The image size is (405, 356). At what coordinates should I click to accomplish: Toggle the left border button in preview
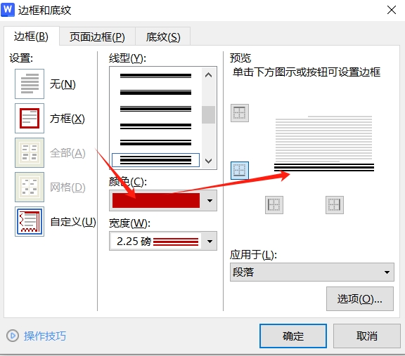tap(274, 205)
